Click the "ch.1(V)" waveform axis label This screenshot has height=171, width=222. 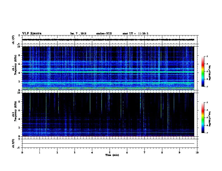tap(13, 40)
